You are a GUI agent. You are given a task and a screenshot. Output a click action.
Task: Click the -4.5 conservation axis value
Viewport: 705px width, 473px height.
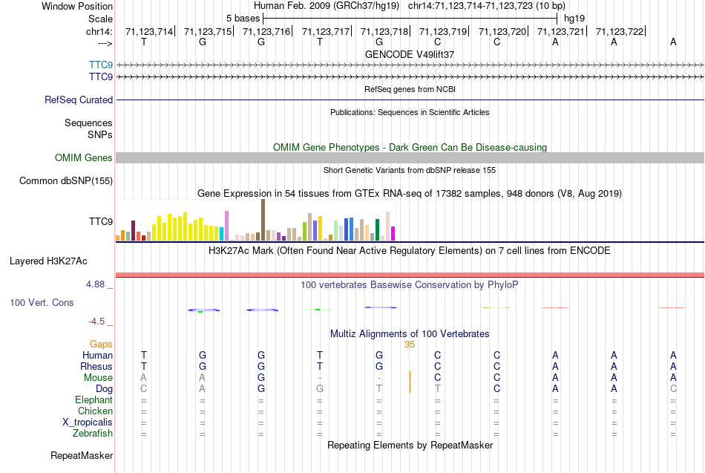96,322
